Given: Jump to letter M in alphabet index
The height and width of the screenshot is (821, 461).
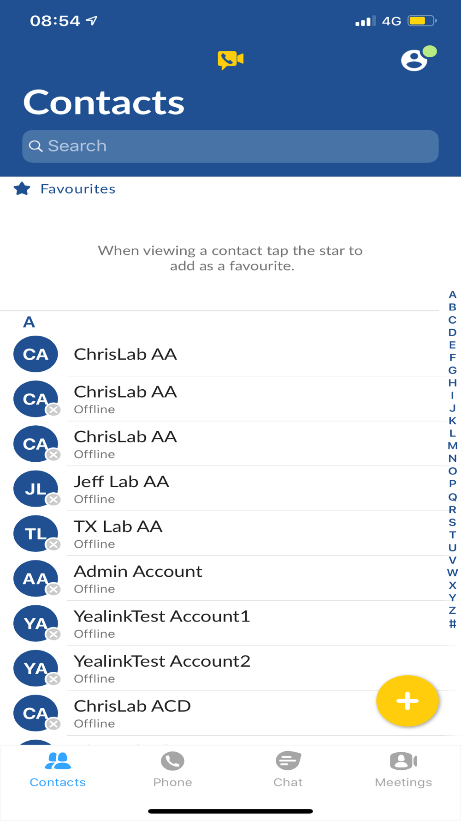Looking at the screenshot, I should [453, 446].
